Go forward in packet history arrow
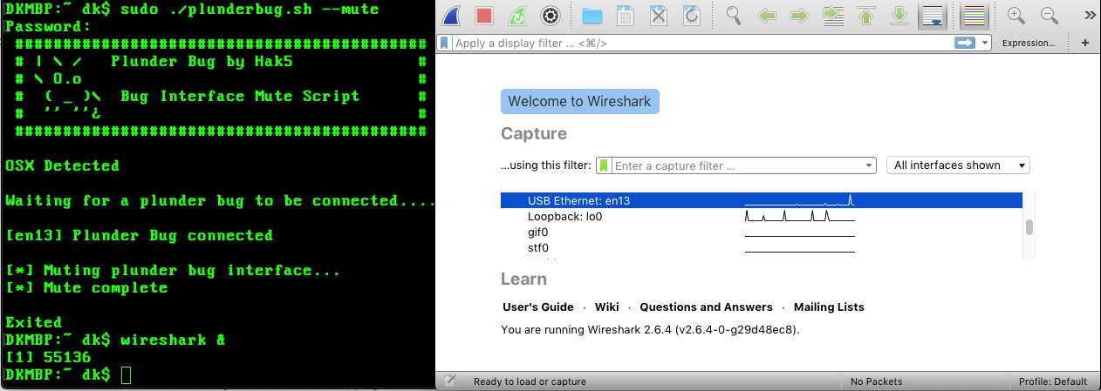 [x=799, y=16]
